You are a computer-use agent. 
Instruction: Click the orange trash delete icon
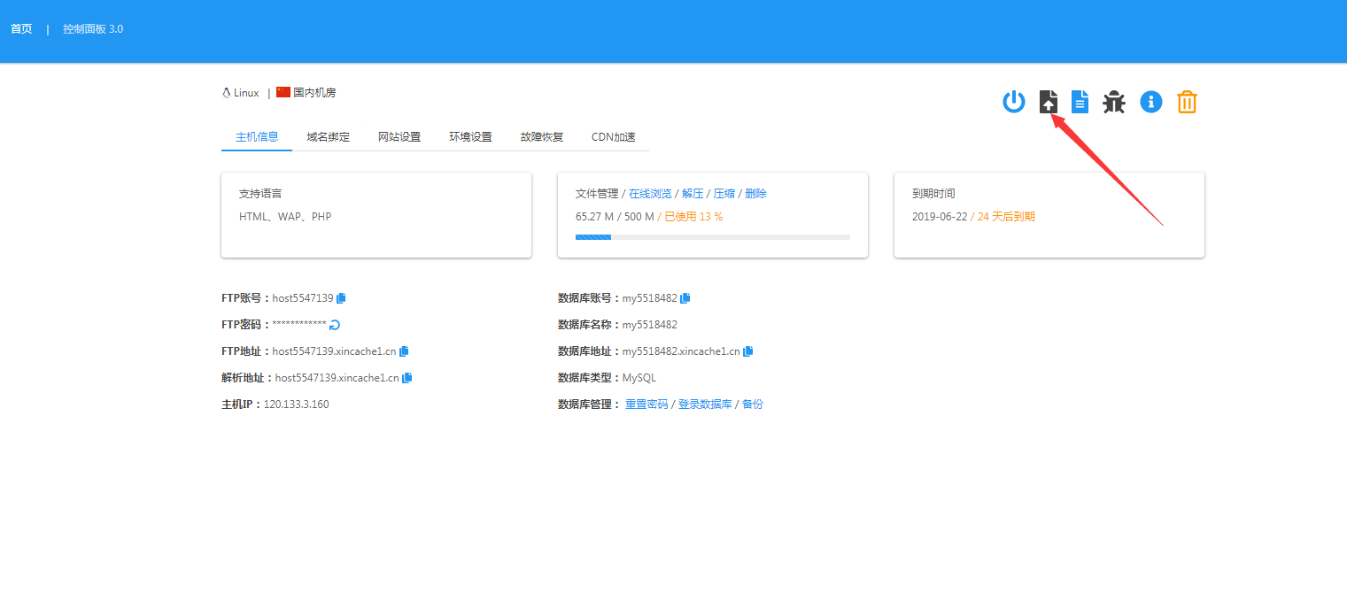(x=1187, y=102)
